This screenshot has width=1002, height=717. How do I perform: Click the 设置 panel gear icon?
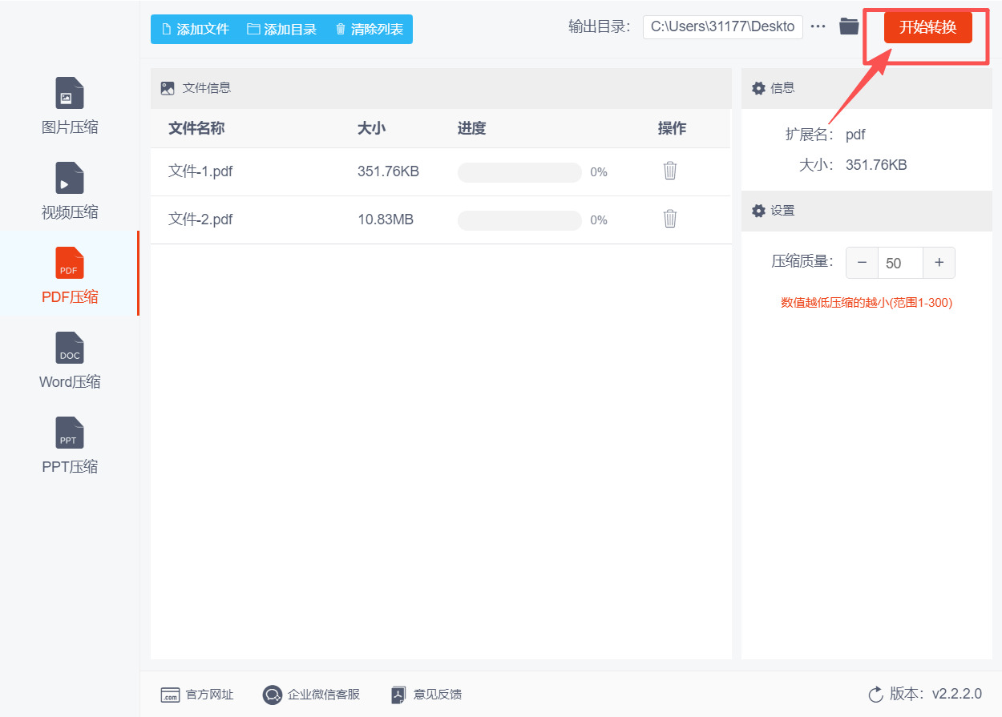click(x=758, y=211)
